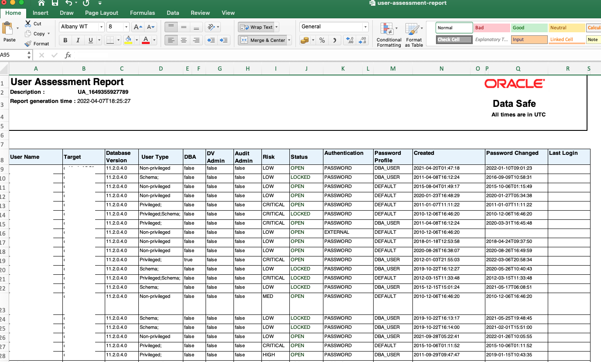Toggle Wrap Text for the cell

pyautogui.click(x=257, y=27)
